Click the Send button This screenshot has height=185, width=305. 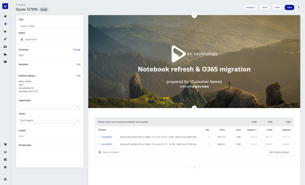(x=265, y=7)
